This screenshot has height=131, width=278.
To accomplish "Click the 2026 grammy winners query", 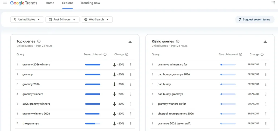I will [x=36, y=104].
